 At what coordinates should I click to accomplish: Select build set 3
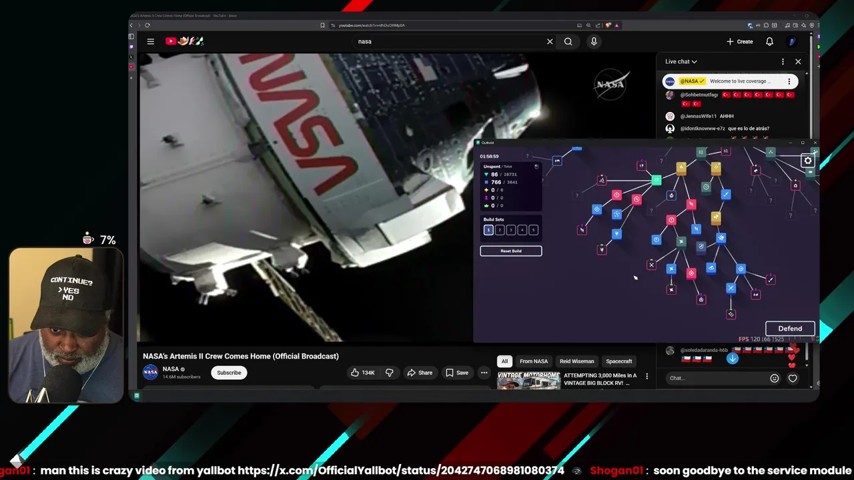pos(511,230)
